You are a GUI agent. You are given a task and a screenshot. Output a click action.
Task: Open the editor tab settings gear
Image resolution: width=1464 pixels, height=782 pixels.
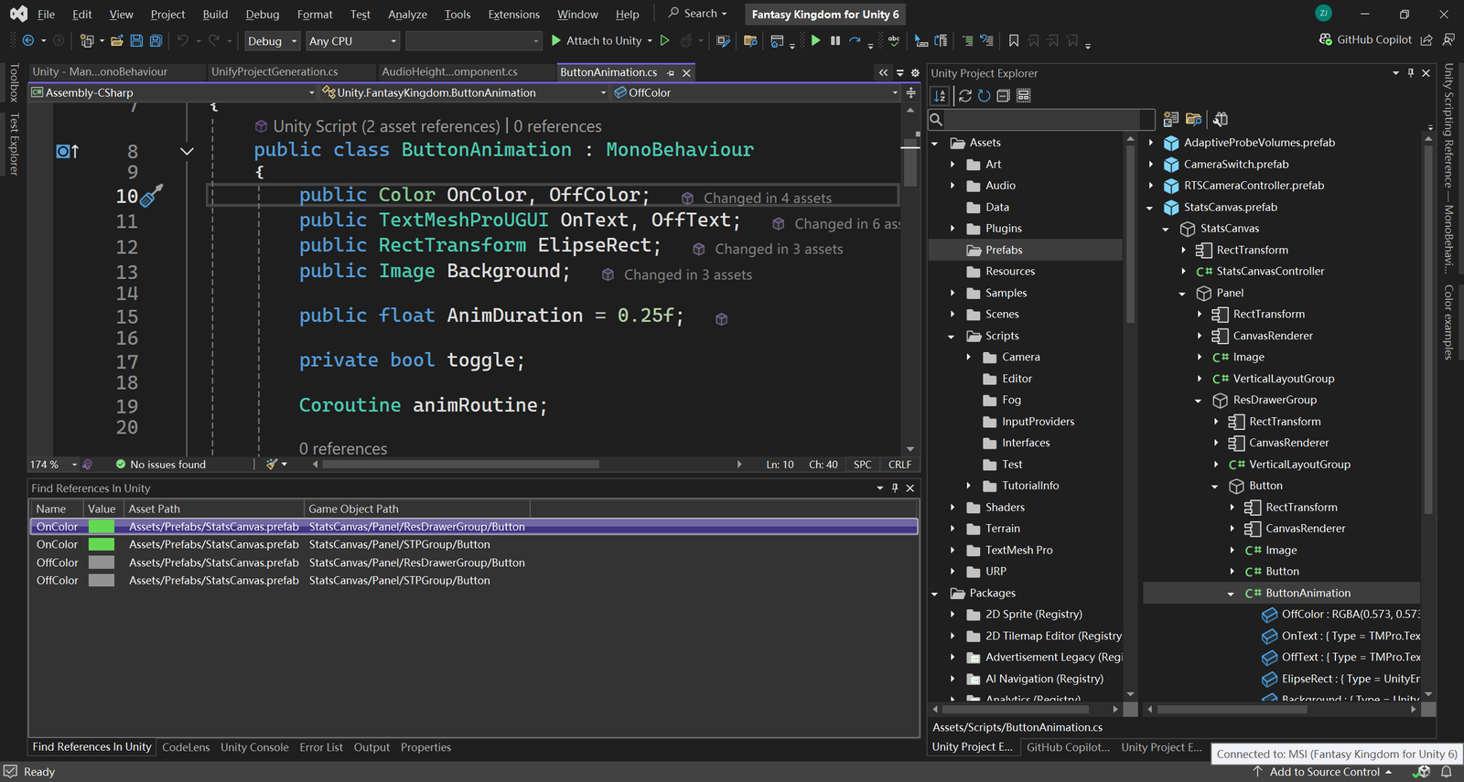pyautogui.click(x=914, y=72)
